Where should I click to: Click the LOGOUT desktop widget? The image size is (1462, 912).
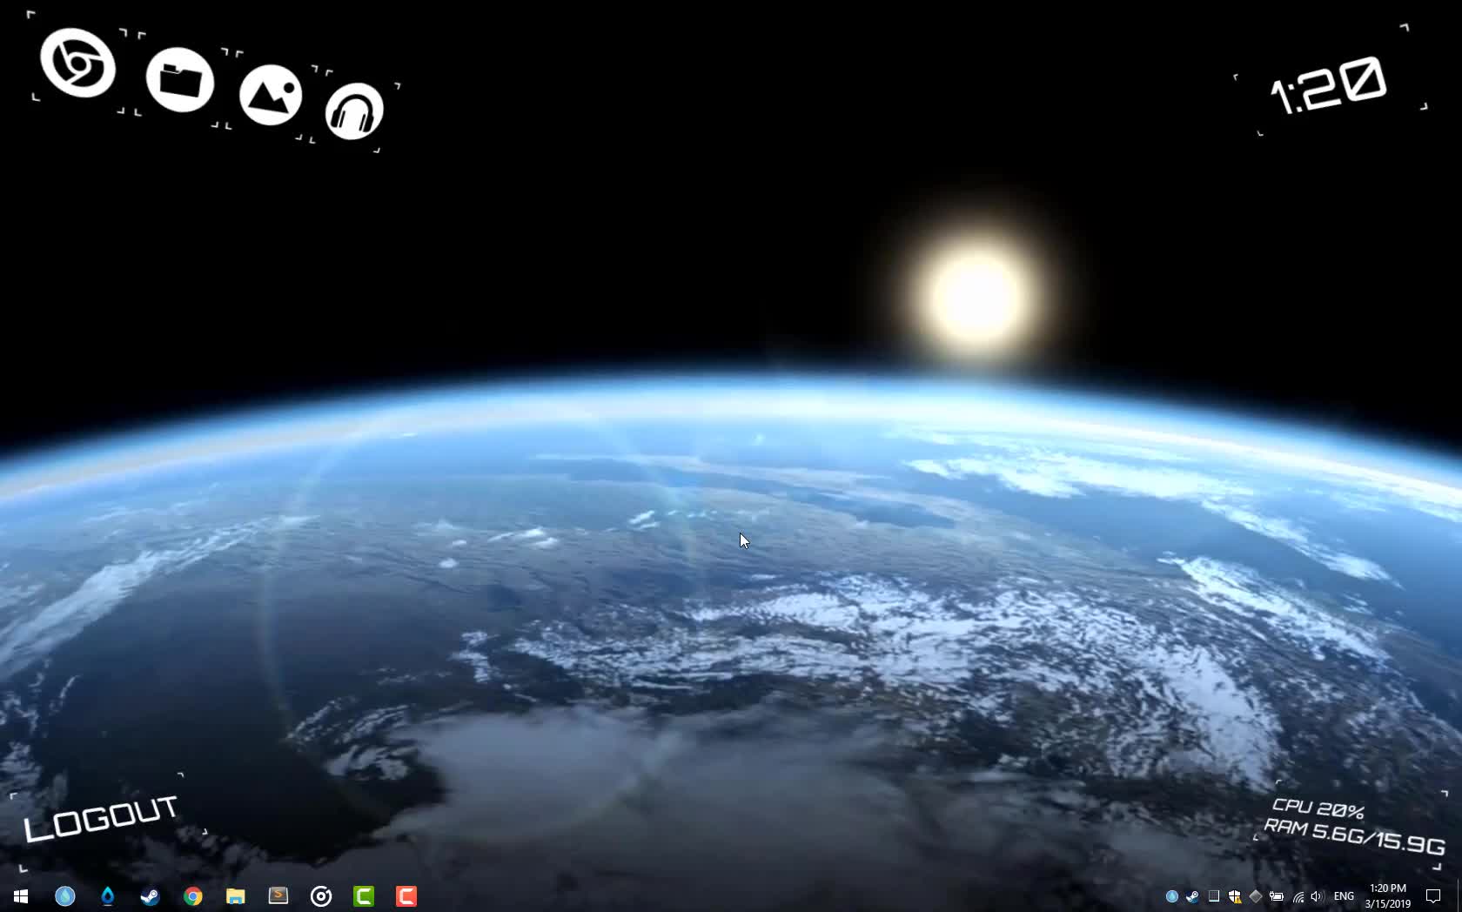101,818
